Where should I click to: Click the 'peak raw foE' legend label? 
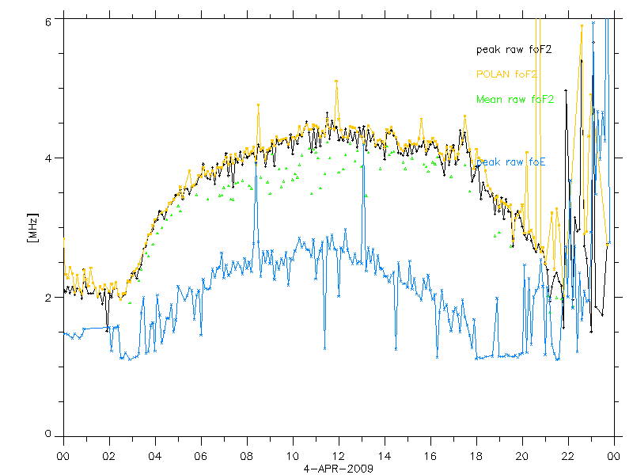tap(511, 162)
